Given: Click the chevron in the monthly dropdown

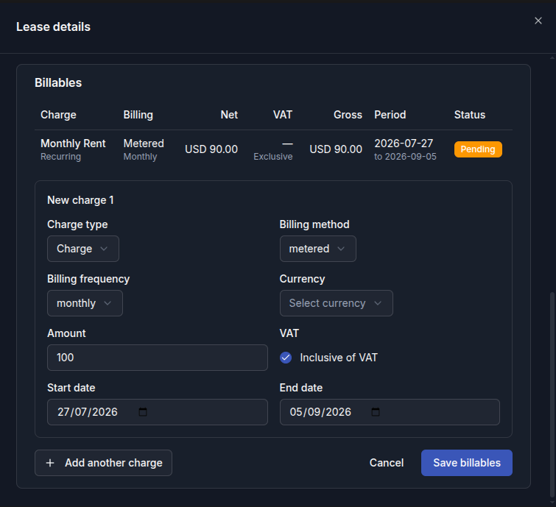Looking at the screenshot, I should [x=108, y=303].
